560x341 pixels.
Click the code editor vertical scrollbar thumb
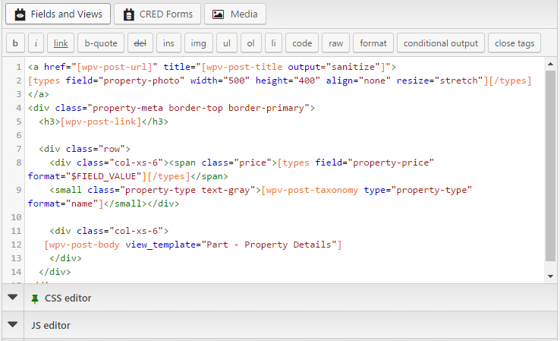point(550,166)
